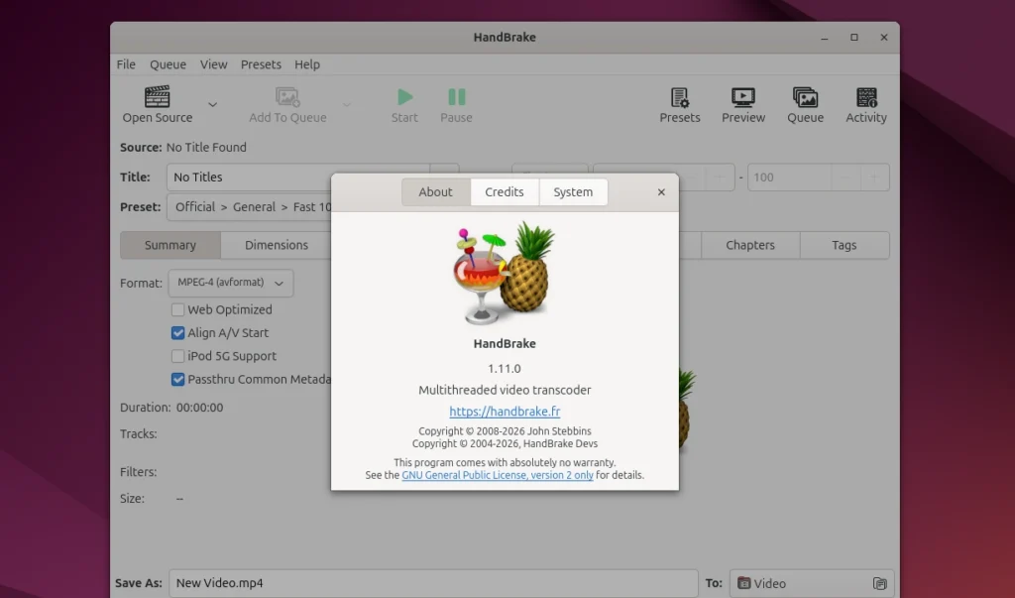The width and height of the screenshot is (1015, 598).
Task: Open the video Preview window
Action: tap(742, 103)
